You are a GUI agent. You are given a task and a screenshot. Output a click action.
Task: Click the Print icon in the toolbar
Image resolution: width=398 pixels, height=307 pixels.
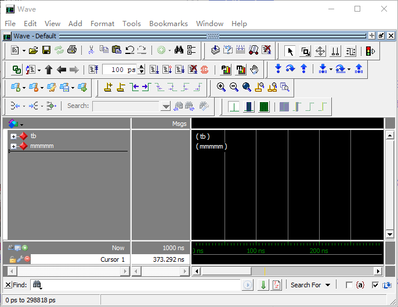pyautogui.click(x=71, y=50)
